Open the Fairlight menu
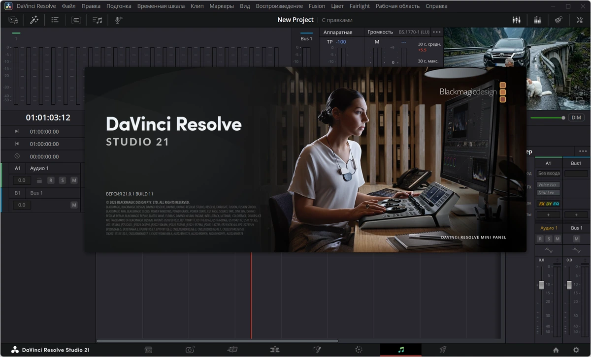The width and height of the screenshot is (591, 357). pos(360,6)
